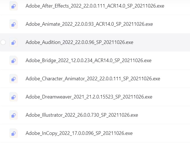The height and width of the screenshot is (143, 190).
Task: Open Adobe_Bridge_2022 file name link
Action: point(89,60)
